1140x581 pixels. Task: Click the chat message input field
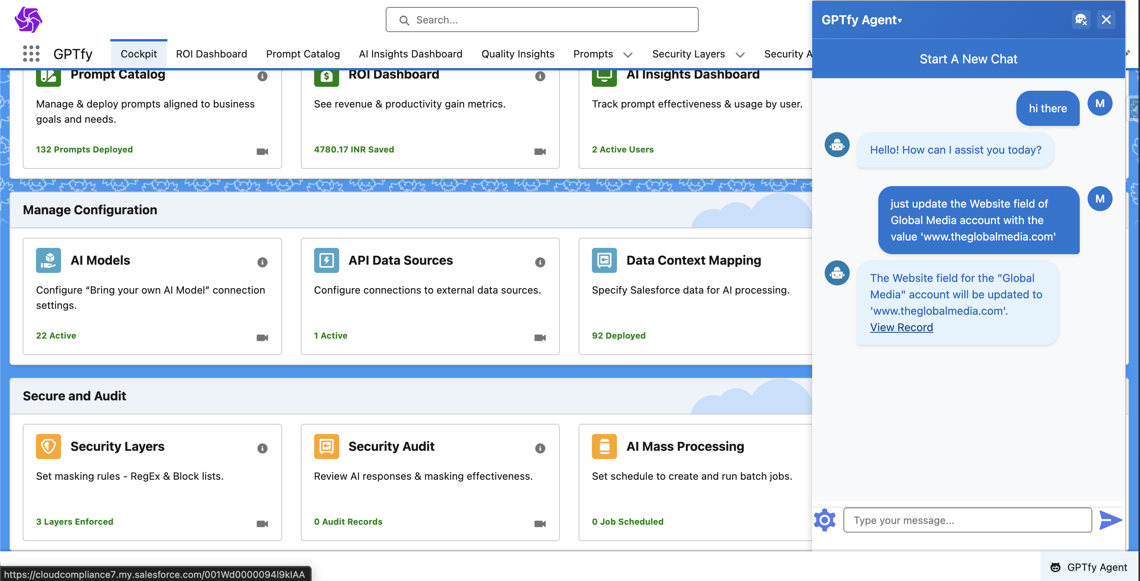click(x=967, y=520)
